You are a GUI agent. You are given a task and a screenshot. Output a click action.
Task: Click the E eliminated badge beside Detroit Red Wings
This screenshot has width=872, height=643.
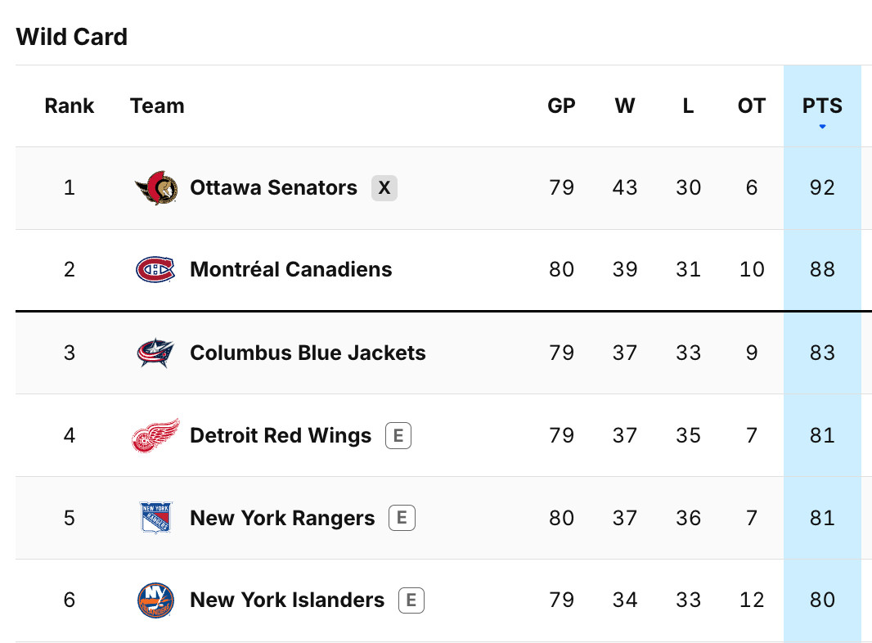click(398, 435)
